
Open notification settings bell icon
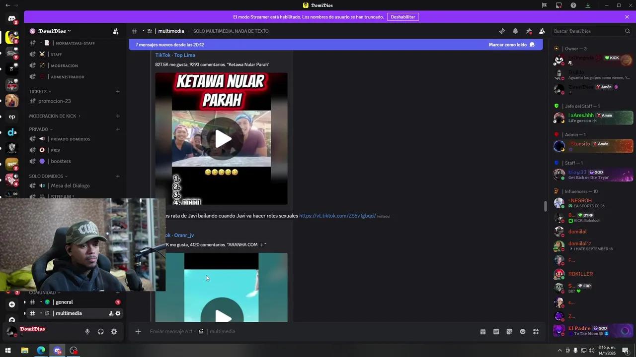tap(515, 31)
